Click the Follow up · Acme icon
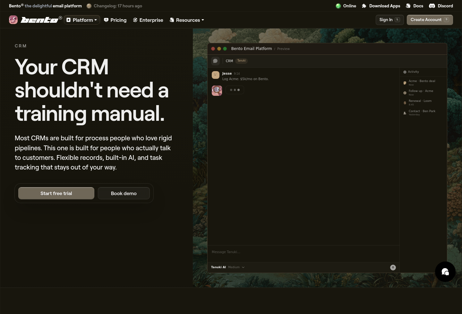Screen dimensions: 462x314 [405, 93]
